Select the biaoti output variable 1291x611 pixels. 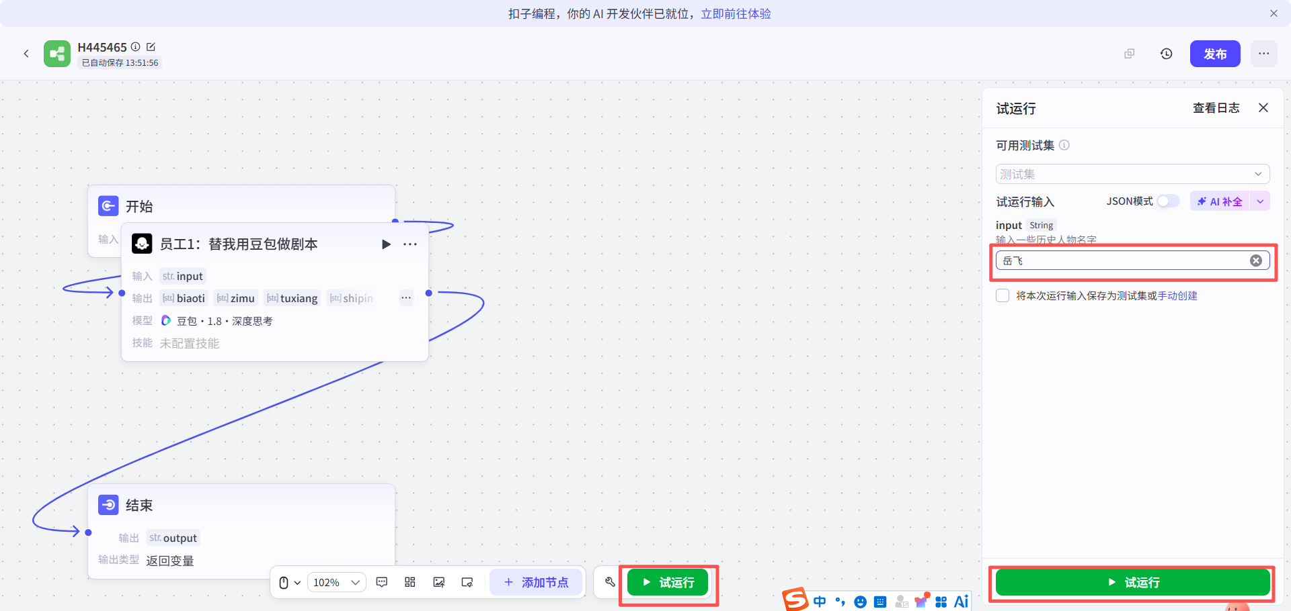(x=184, y=298)
